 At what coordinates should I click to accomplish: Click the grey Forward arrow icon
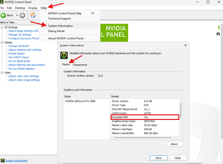(x=22, y=15)
